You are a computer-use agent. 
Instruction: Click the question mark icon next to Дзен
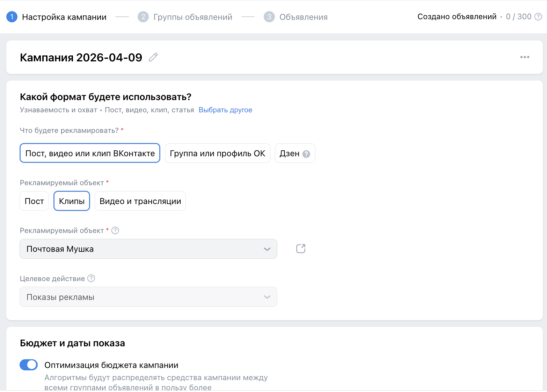tap(306, 153)
